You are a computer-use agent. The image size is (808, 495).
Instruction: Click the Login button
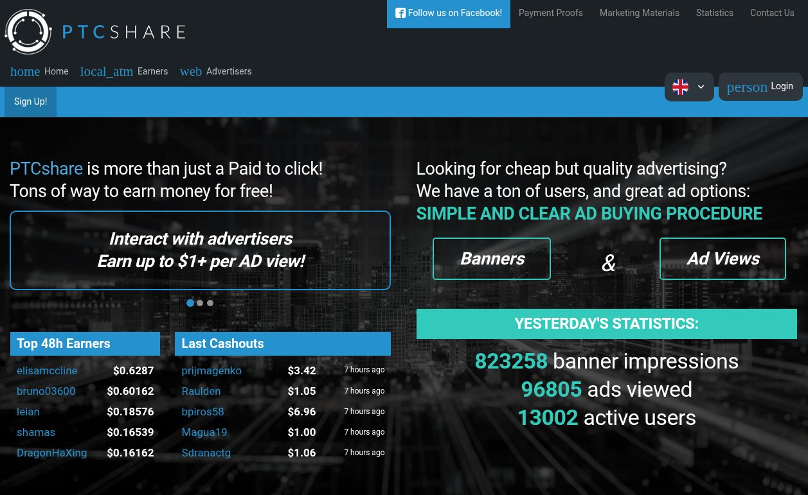point(760,87)
